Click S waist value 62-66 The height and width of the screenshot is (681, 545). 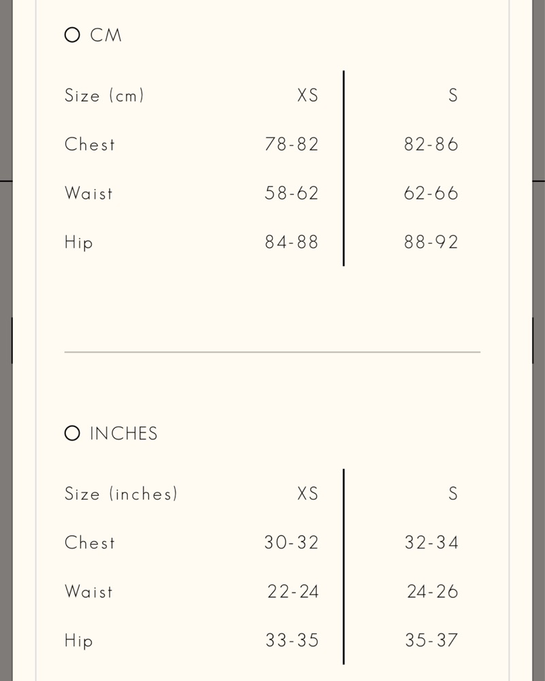[x=431, y=193]
